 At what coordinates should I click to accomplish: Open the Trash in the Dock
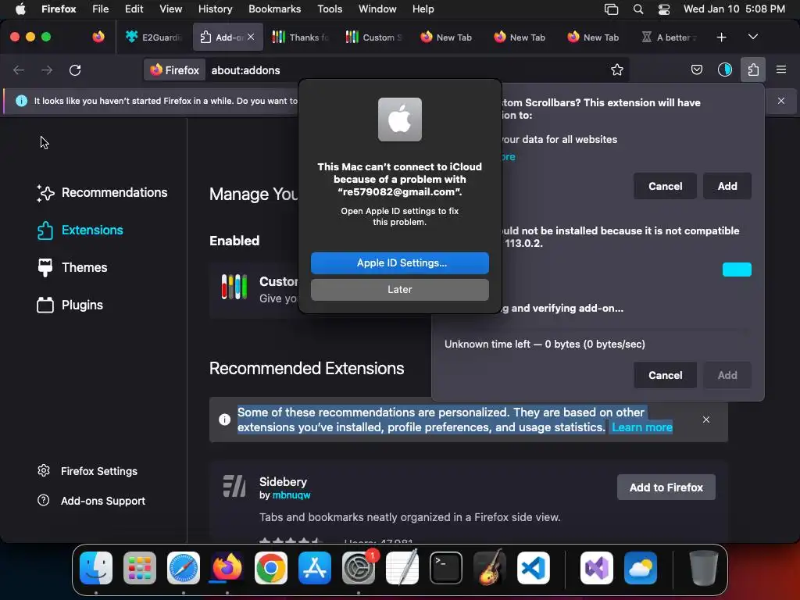point(704,568)
